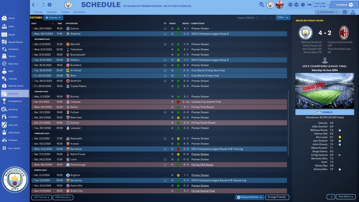Toggle the marker beside the Tottenham 6/12/2023 fixture
359x202 pixels.
33,49
